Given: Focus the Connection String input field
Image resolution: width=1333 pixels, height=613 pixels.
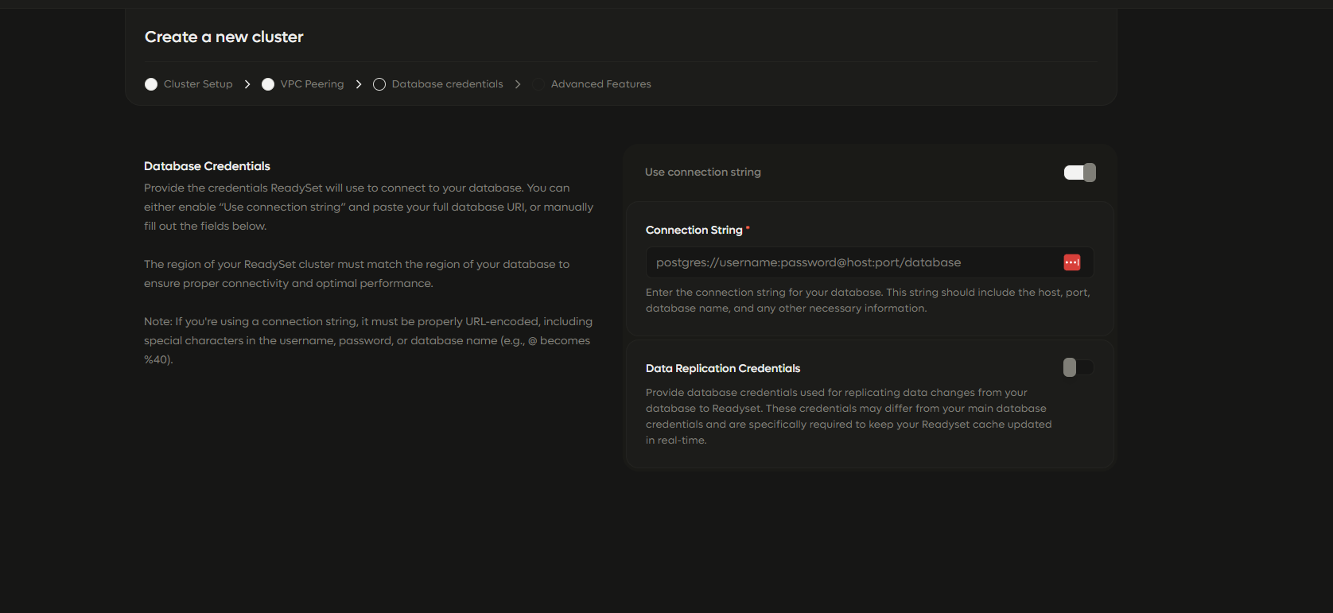Looking at the screenshot, I should (x=854, y=262).
